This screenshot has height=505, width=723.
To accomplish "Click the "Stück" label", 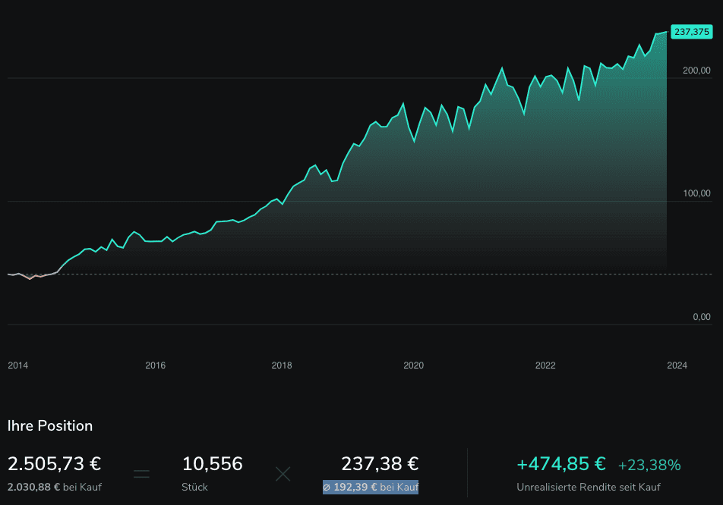I will [x=194, y=487].
